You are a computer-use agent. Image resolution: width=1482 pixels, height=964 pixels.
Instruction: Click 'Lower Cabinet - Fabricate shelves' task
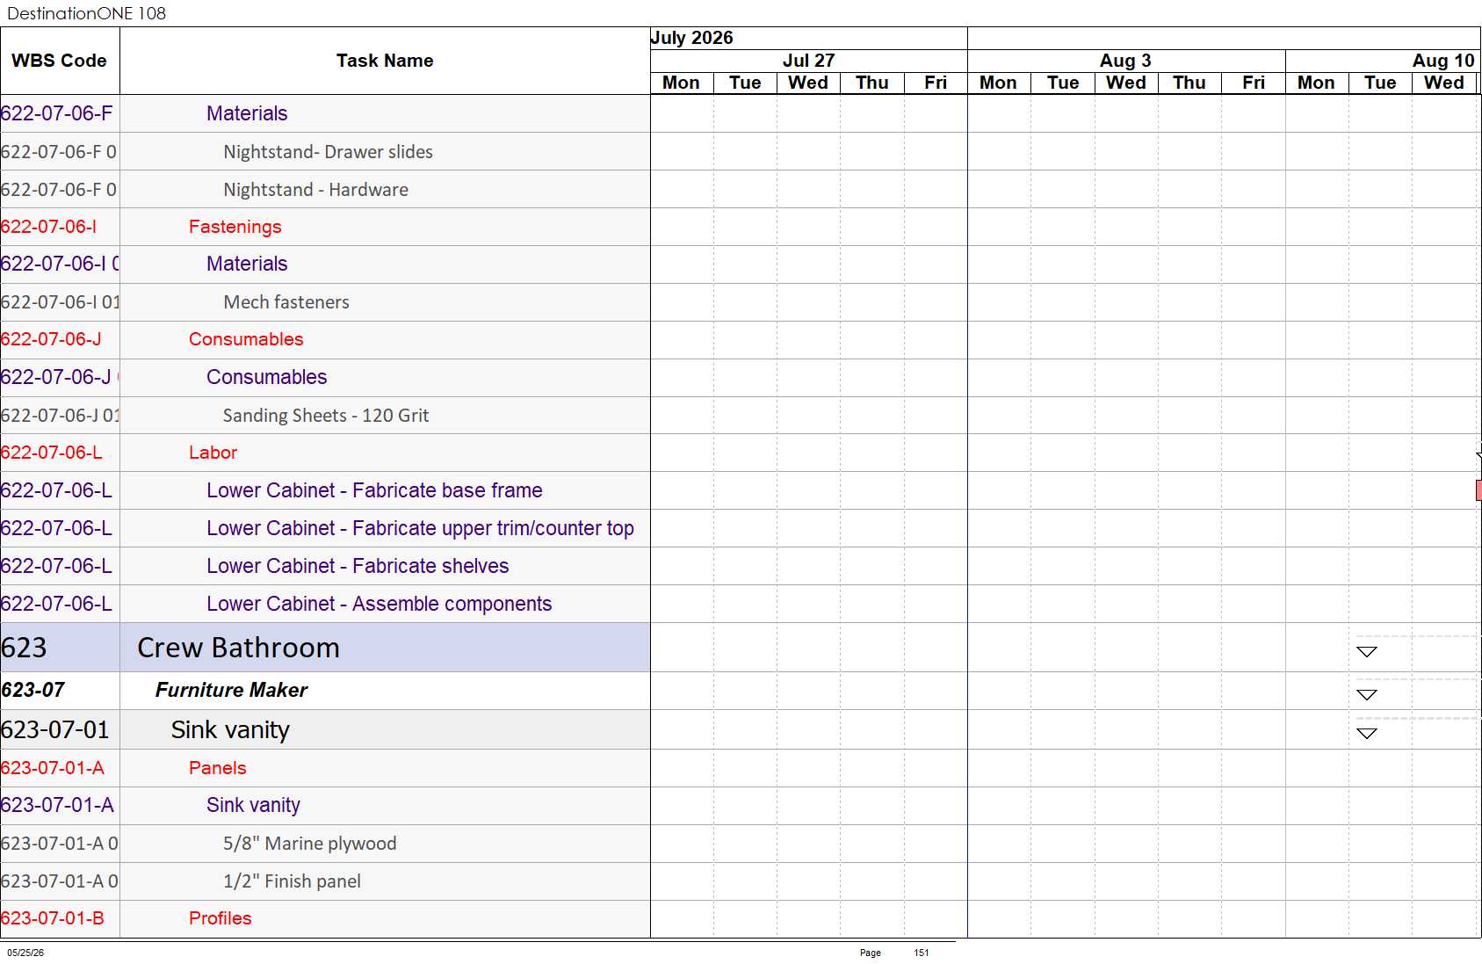pyautogui.click(x=358, y=566)
